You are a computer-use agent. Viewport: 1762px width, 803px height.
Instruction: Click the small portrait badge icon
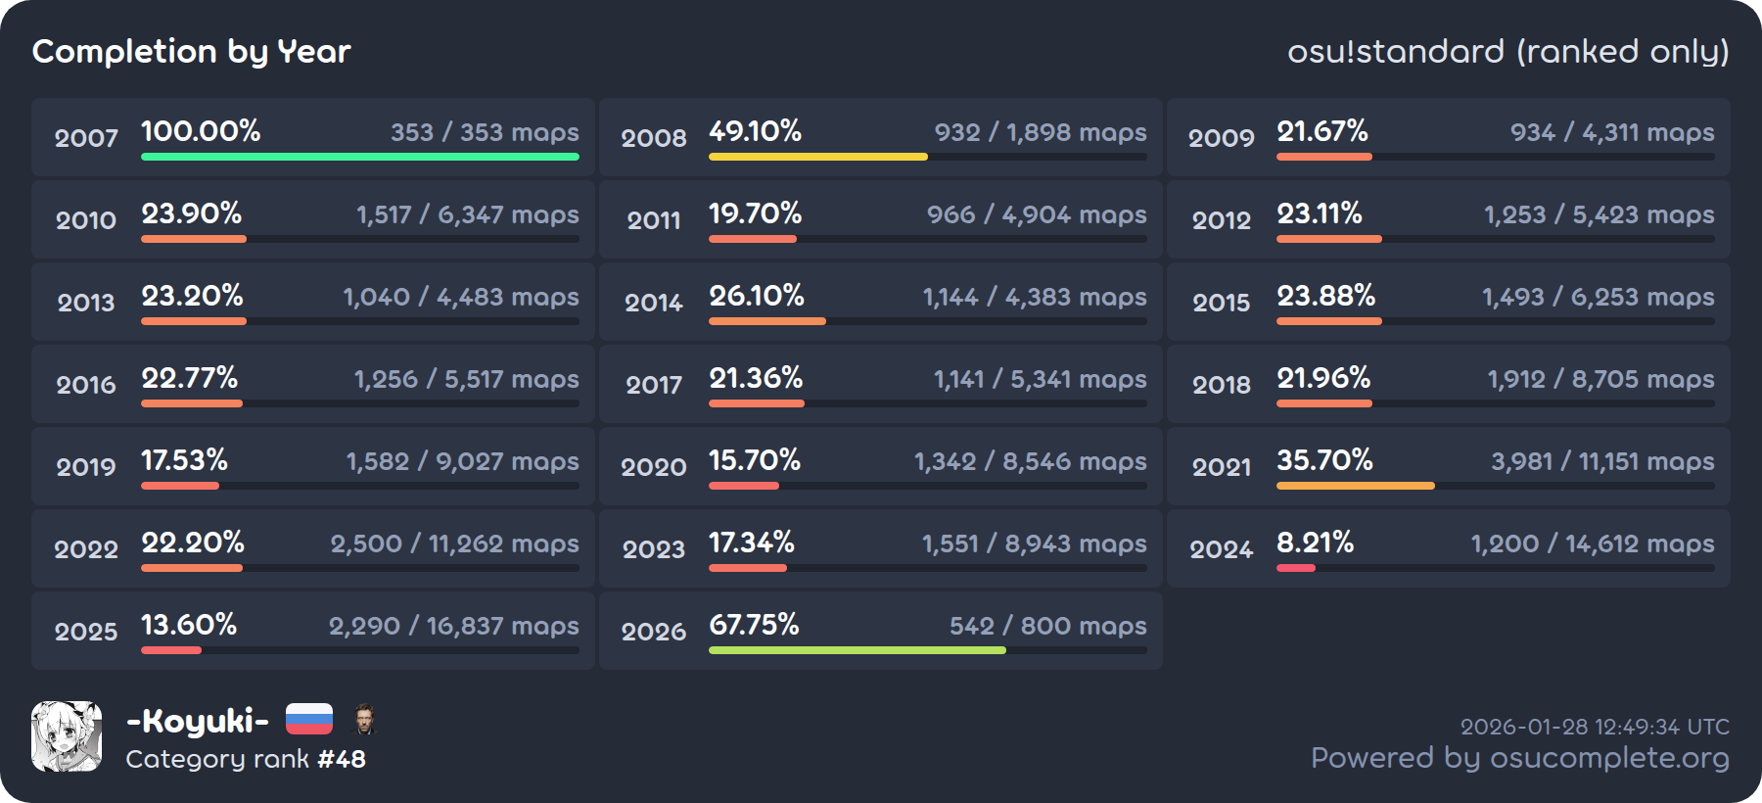(363, 720)
